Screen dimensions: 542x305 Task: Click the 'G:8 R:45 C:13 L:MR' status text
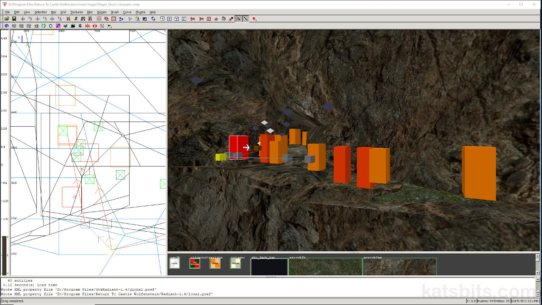(x=525, y=301)
